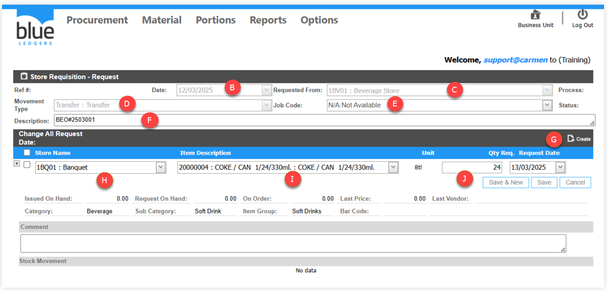Open the Procurement menu
Viewport: 608px width, 293px height.
pos(97,20)
